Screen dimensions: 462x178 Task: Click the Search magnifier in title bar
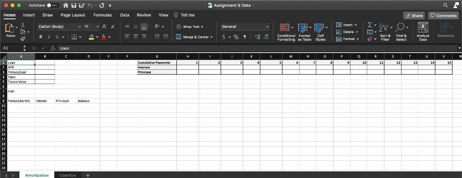445,5
